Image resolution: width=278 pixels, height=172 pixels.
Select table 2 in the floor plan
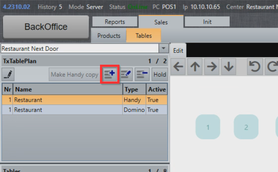point(246,127)
